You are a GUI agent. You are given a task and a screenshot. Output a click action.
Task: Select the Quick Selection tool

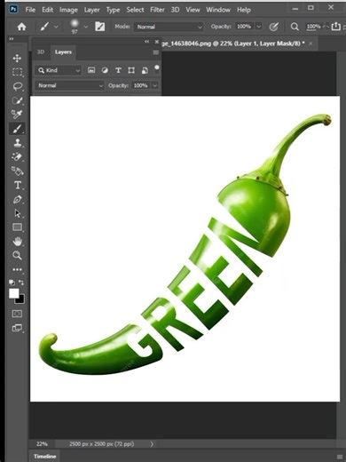pyautogui.click(x=17, y=100)
